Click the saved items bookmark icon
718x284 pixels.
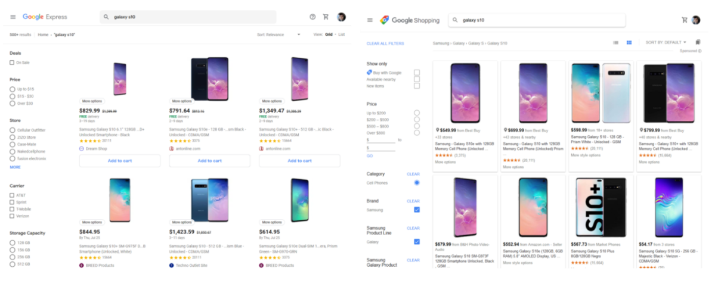pyautogui.click(x=698, y=42)
